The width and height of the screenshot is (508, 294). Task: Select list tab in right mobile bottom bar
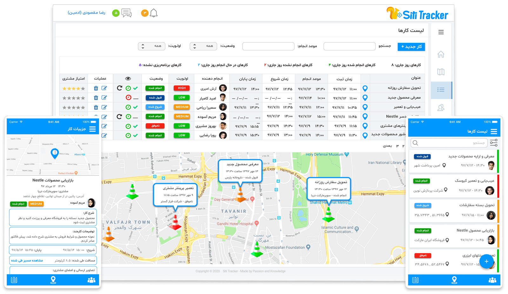[x=415, y=280]
